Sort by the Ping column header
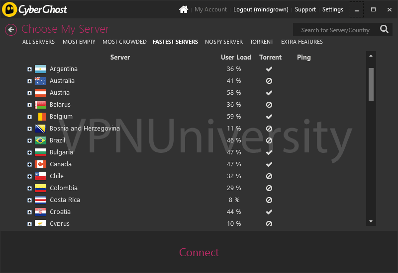This screenshot has width=398, height=273. point(304,57)
